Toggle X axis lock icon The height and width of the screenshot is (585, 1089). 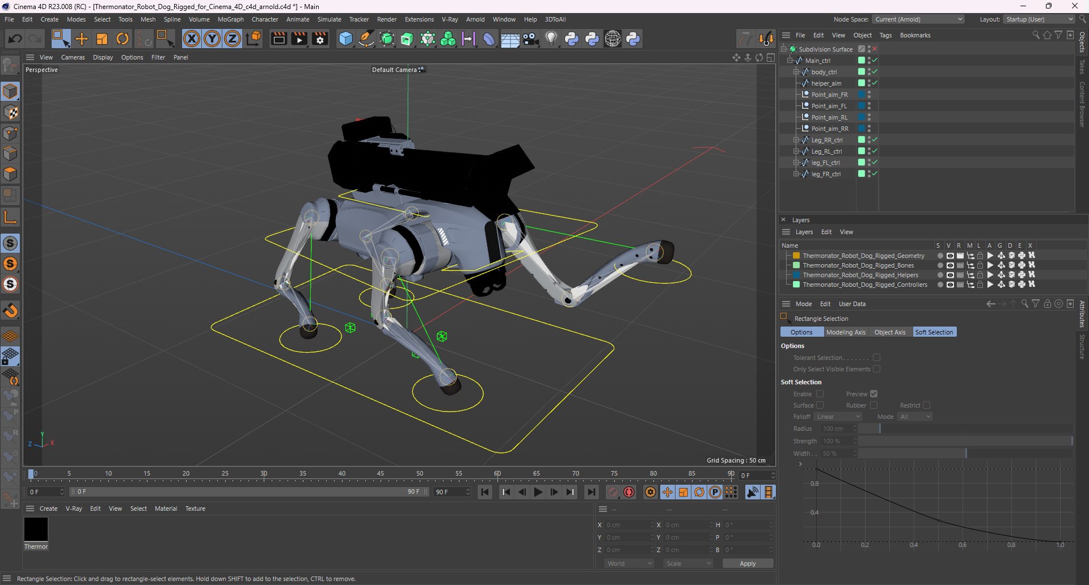192,39
